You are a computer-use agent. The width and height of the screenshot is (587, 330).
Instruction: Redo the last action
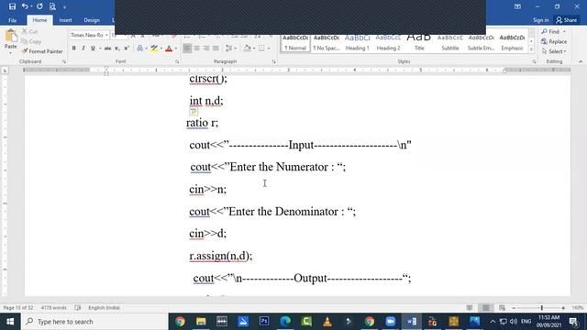tap(39, 6)
